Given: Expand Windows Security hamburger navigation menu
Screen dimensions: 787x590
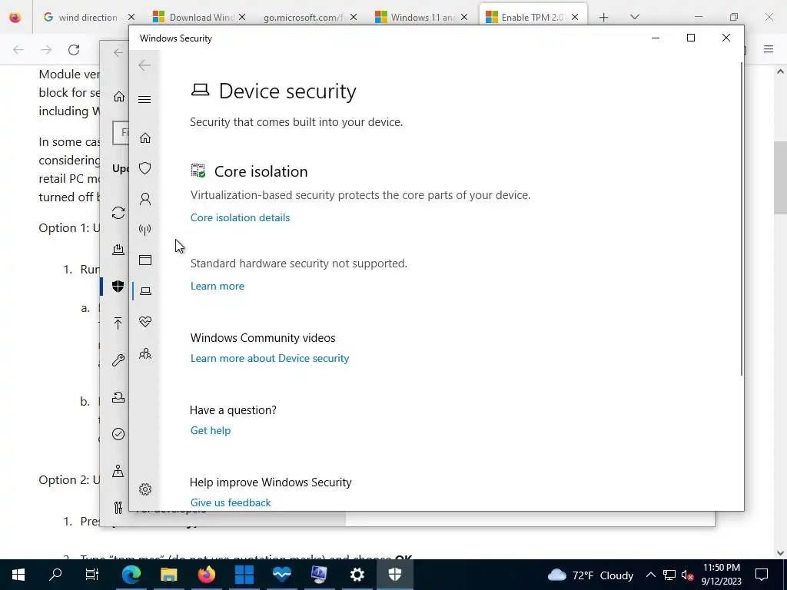Looking at the screenshot, I should pos(144,99).
